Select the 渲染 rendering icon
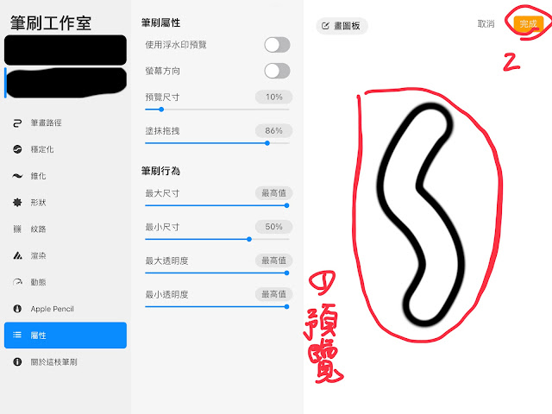The image size is (552, 414). 17,255
